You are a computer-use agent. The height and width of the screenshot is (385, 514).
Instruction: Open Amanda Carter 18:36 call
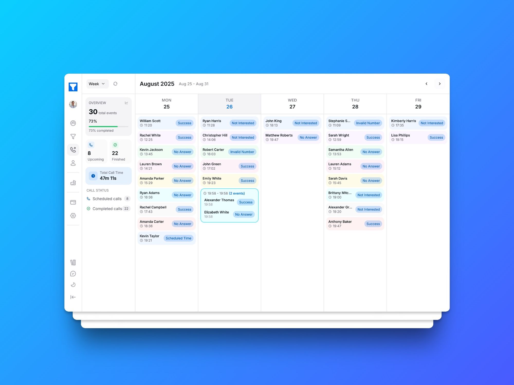[x=167, y=224]
